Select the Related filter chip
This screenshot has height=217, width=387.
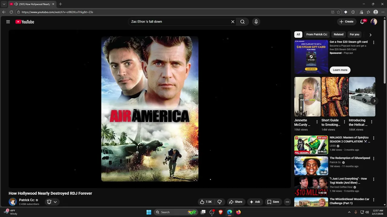click(x=339, y=34)
